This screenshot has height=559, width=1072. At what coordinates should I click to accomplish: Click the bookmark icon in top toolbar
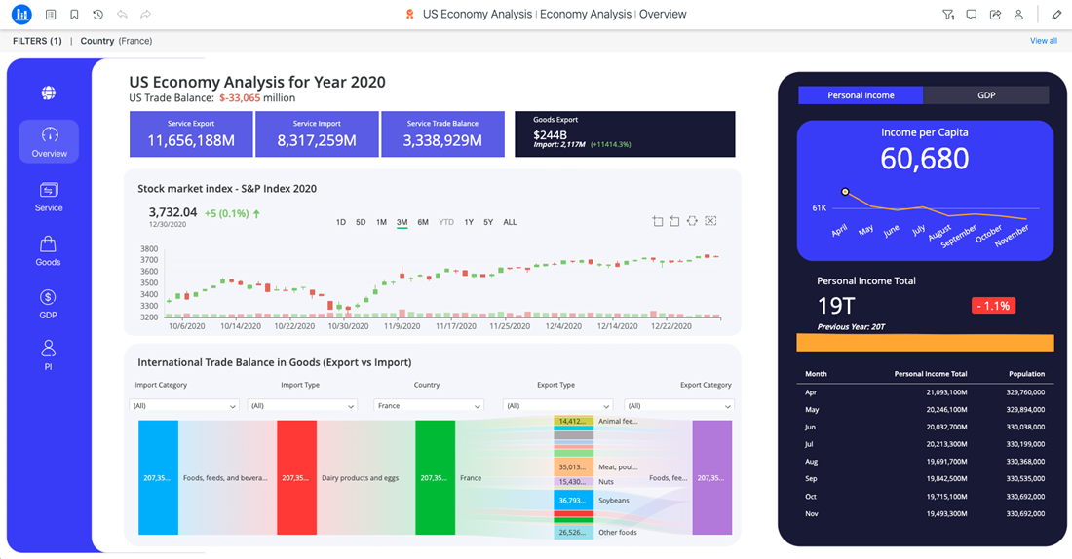point(74,15)
